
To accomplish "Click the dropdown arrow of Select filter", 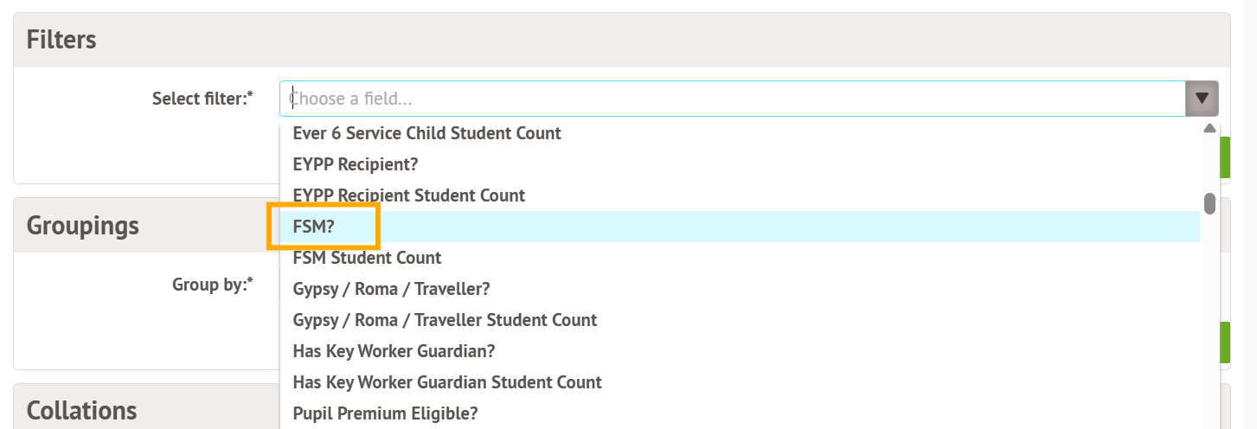I will click(x=1202, y=99).
